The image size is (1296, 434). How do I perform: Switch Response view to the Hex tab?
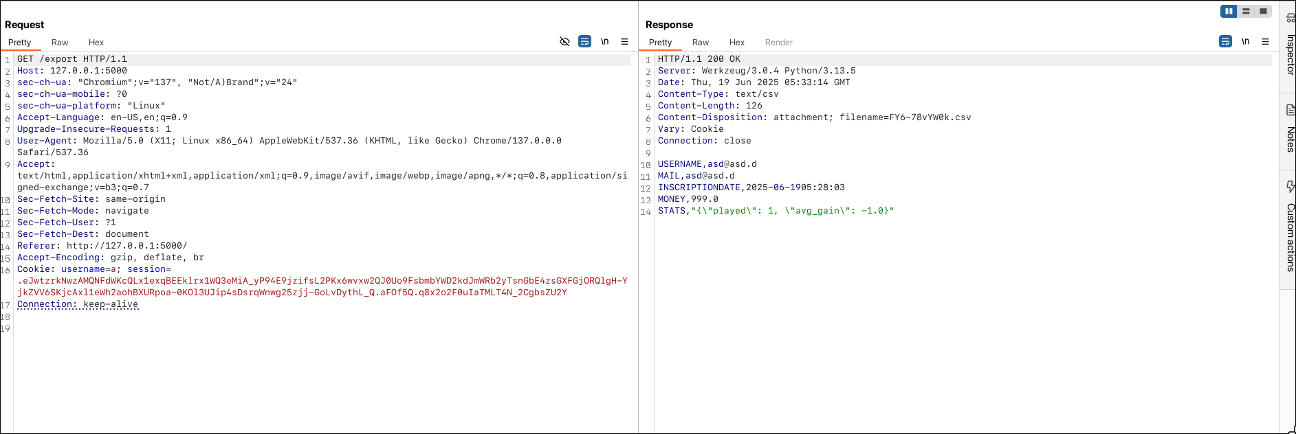click(736, 43)
